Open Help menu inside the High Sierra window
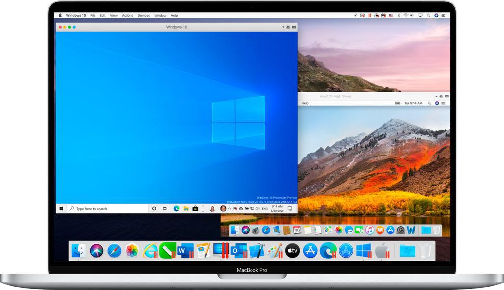 point(305,103)
